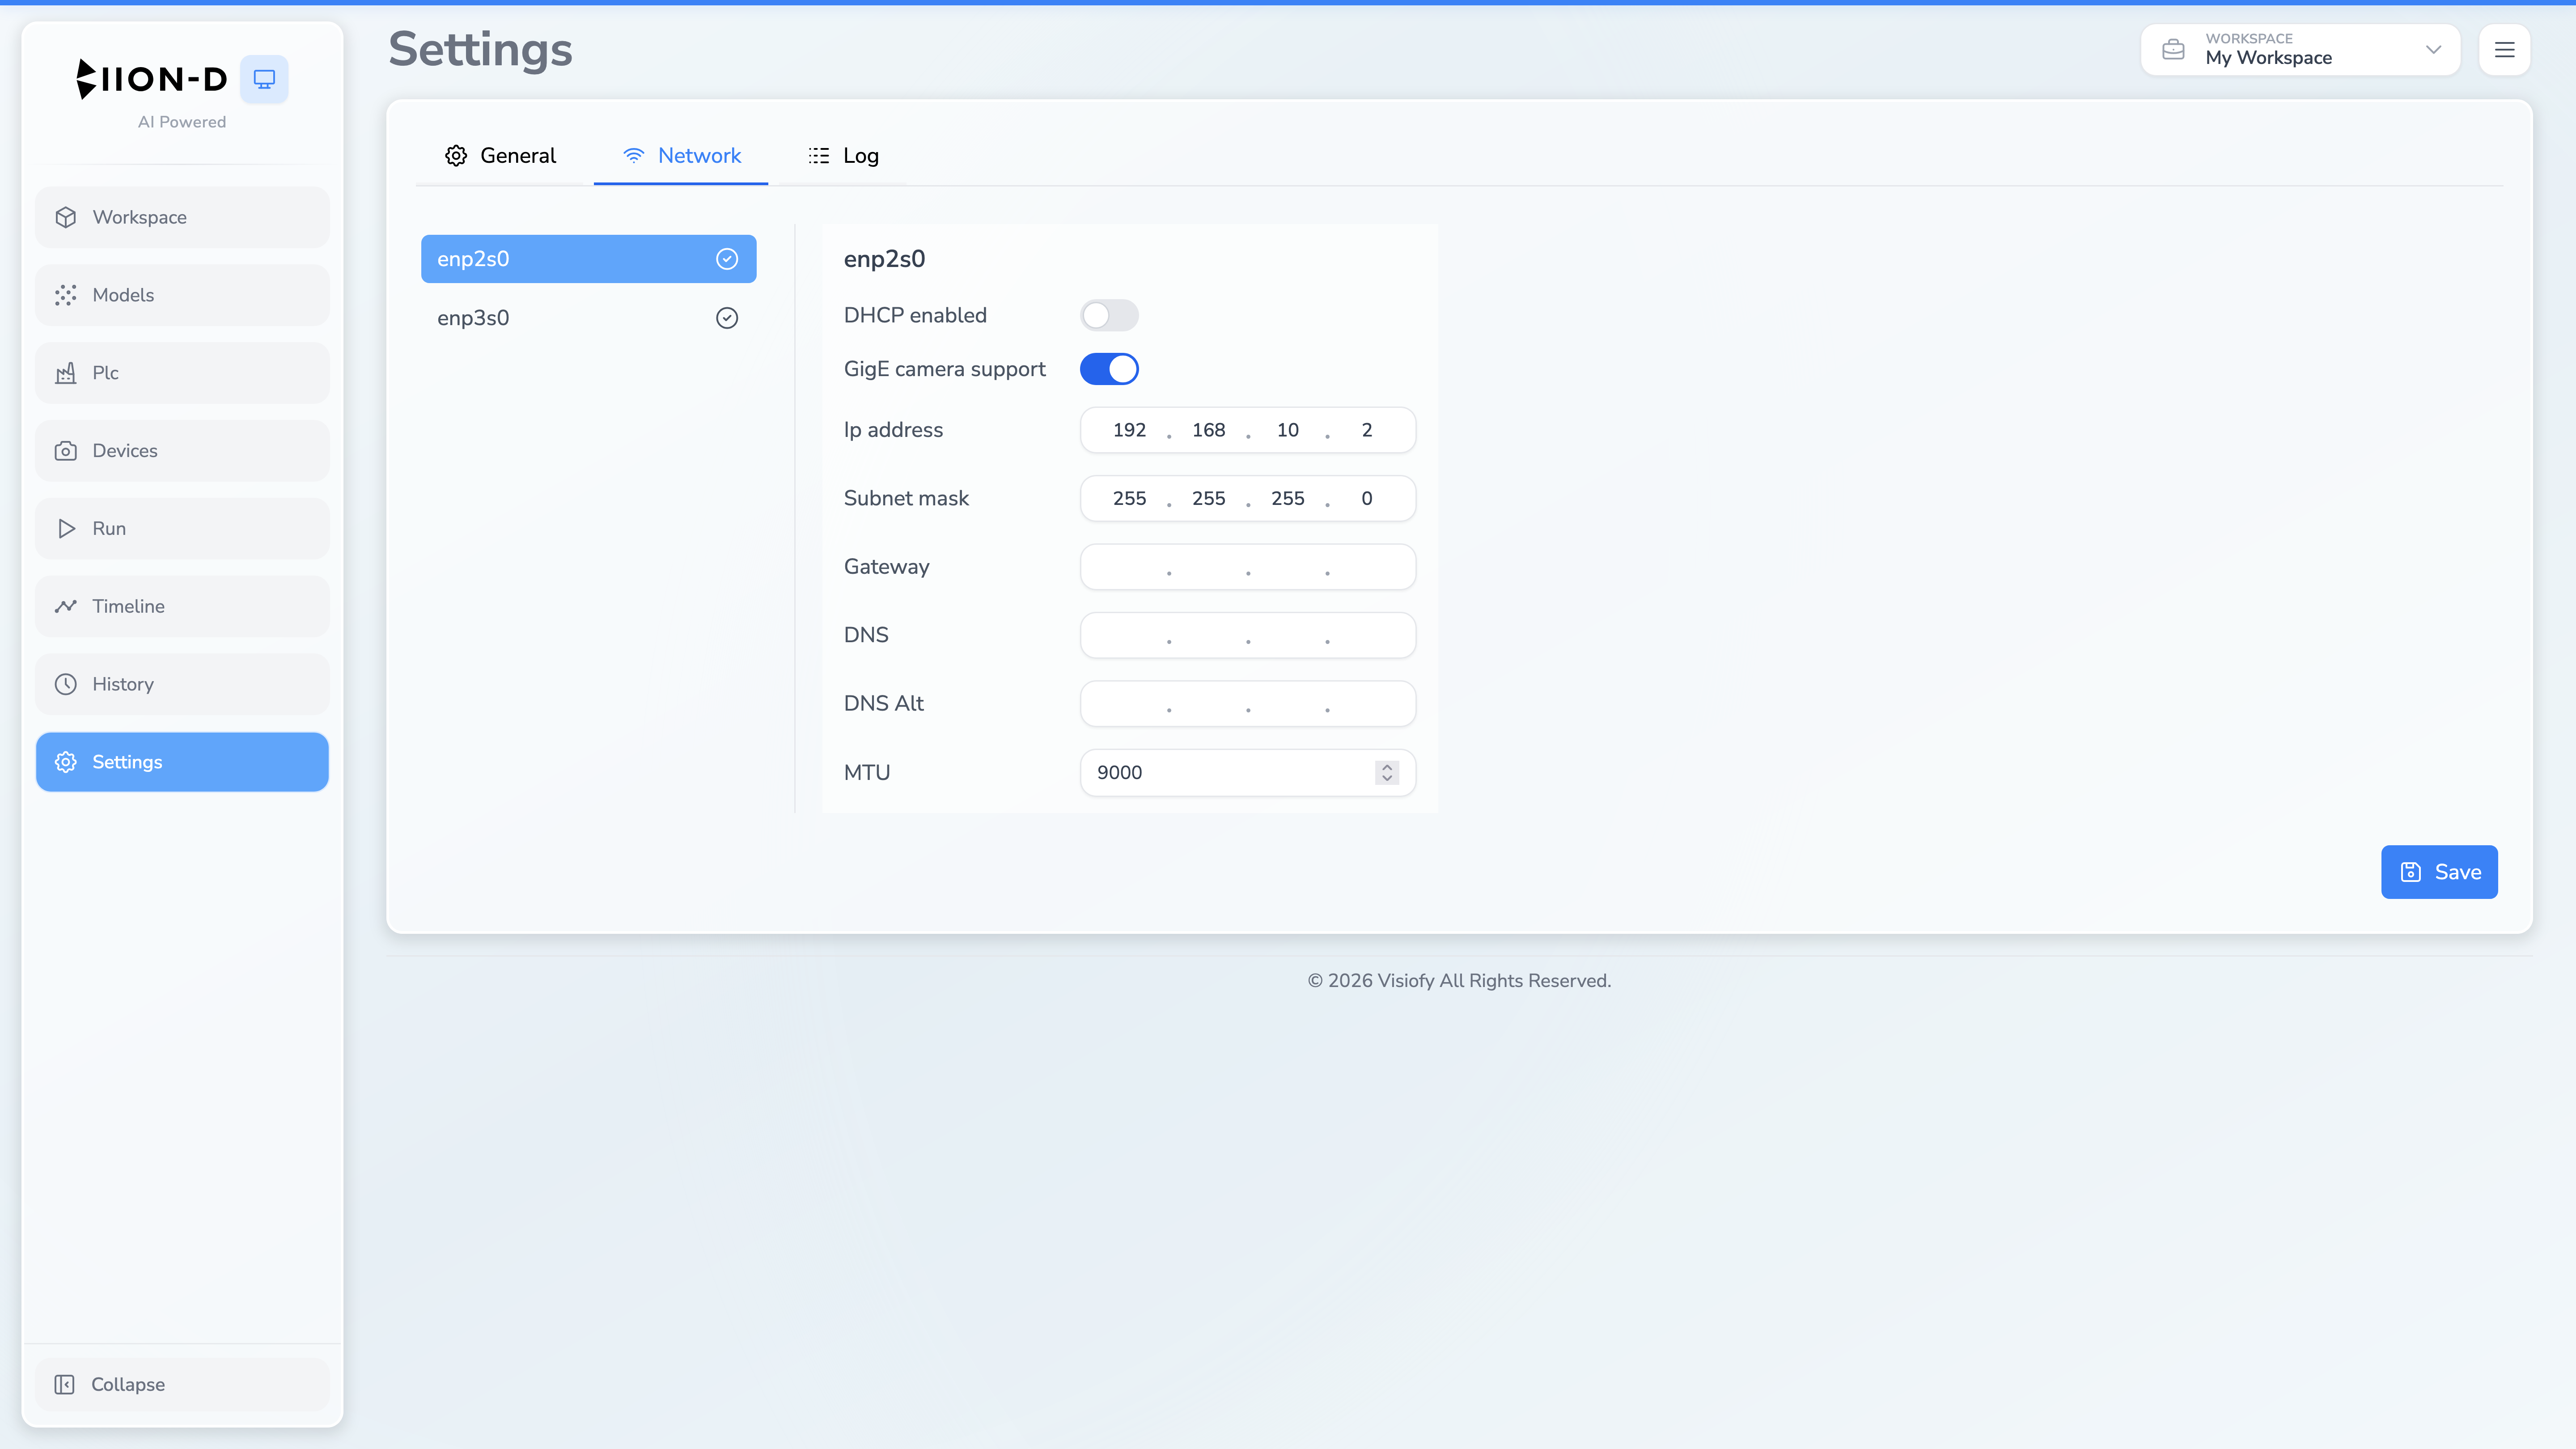
Task: Open the My Workspace dropdown
Action: [2300, 49]
